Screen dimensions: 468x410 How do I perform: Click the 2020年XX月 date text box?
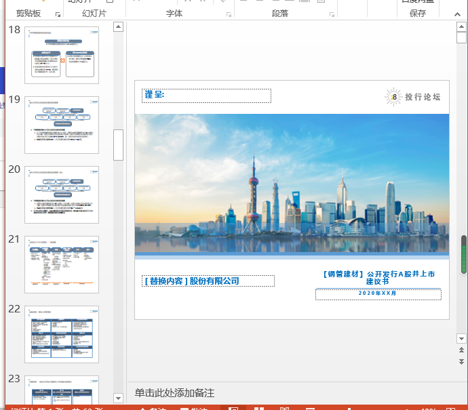[x=378, y=294]
